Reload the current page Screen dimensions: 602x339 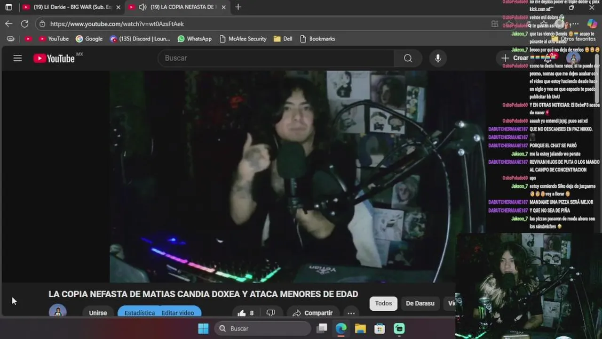24,24
